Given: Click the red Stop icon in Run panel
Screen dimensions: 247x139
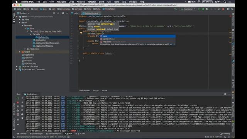Looking at the screenshot, I should coord(18,102).
